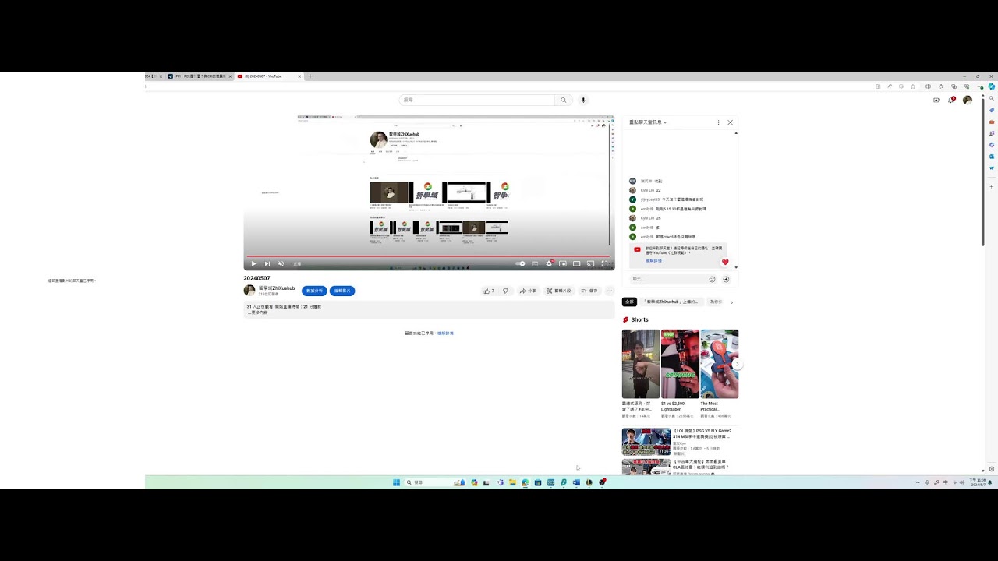Open 智學域ZhiXuehub channel name
Viewport: 998px width, 561px height.
277,288
